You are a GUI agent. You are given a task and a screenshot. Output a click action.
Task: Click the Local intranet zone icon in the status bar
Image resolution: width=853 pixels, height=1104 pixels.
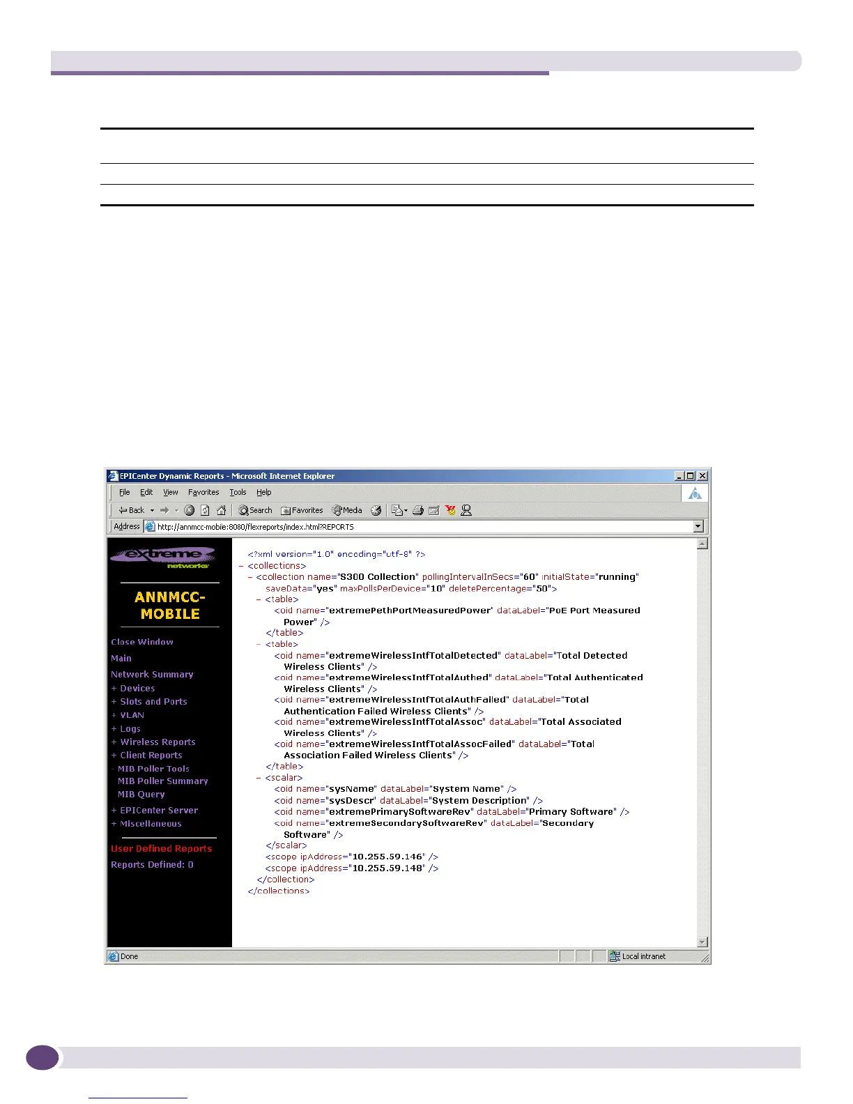615,956
